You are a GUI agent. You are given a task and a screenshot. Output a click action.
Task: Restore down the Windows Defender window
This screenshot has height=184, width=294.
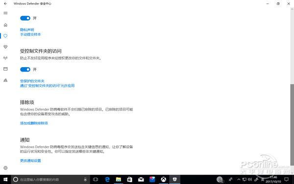[x=278, y=3]
